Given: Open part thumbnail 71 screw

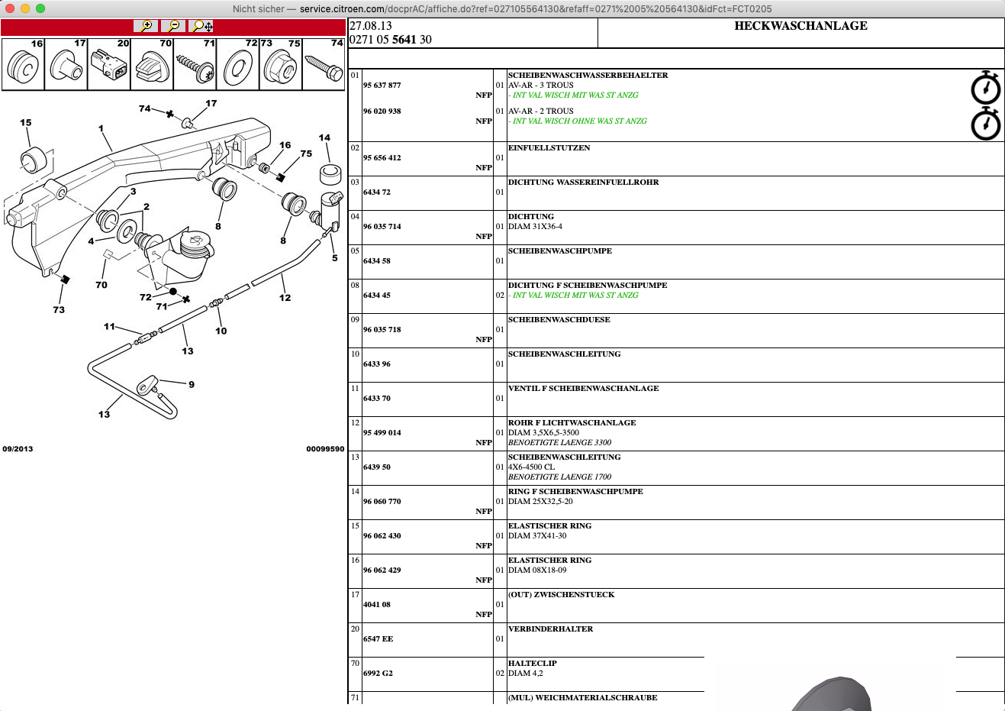Looking at the screenshot, I should [195, 64].
